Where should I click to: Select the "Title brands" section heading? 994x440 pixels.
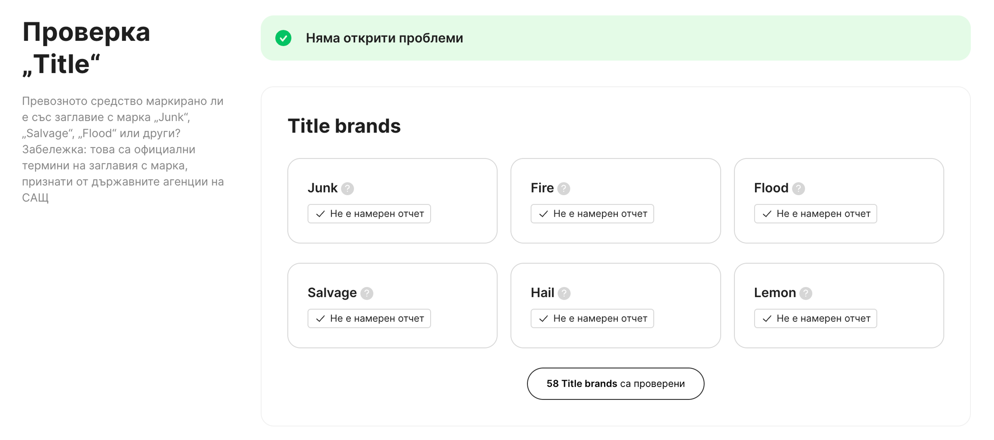[x=345, y=125]
